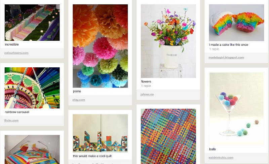Screen dimensions: 269x164
Task: Open the geometric skyline blocks image
Action: click(x=100, y=133)
